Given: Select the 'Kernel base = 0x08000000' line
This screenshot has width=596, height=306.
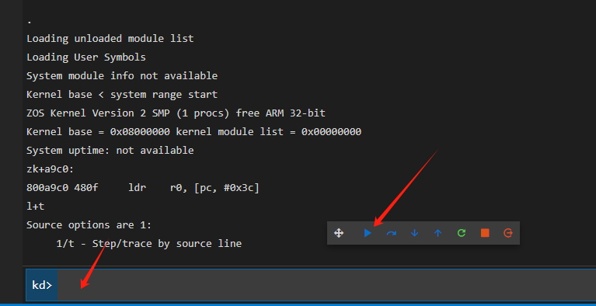Looking at the screenshot, I should [x=193, y=132].
